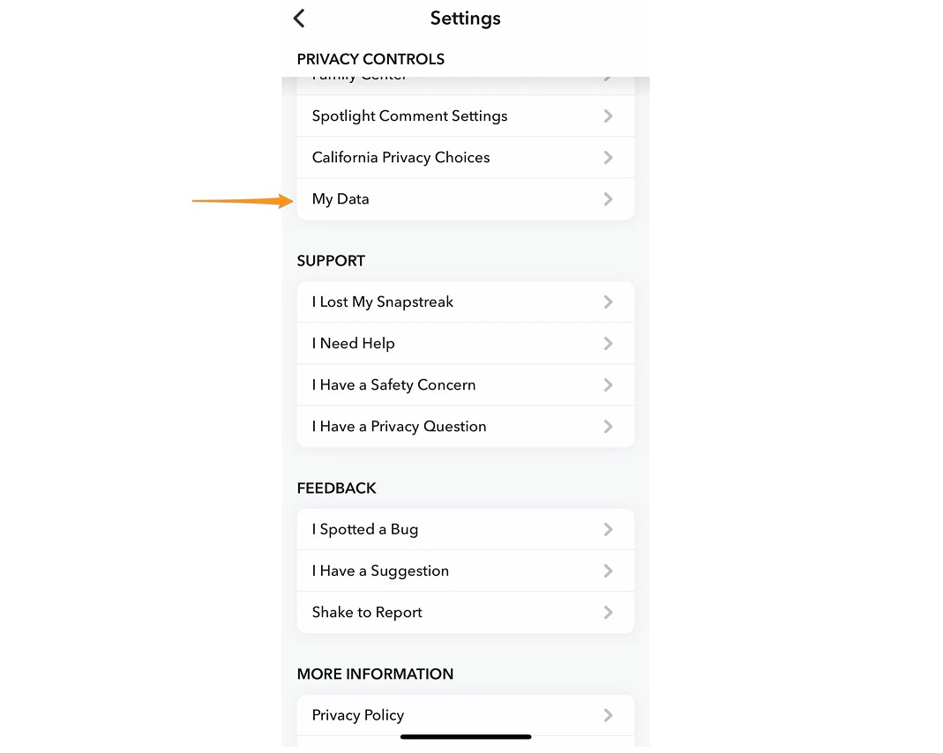
Task: Open I Have a Safety Concern
Action: (393, 385)
